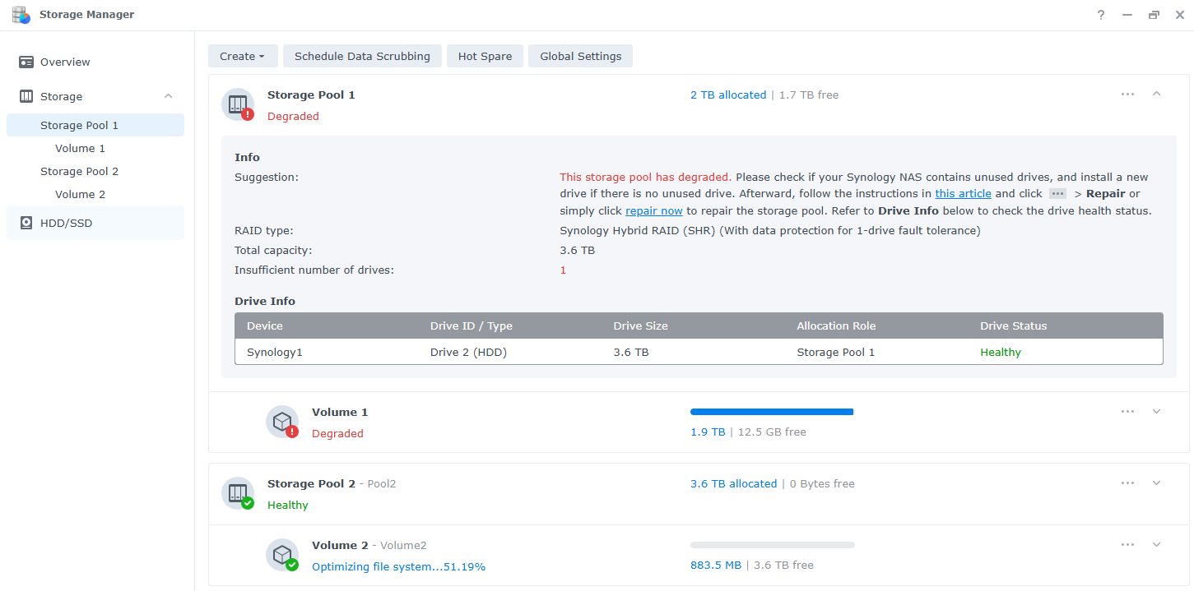1194x591 pixels.
Task: Open the HDD/SSD page from sidebar
Action: click(95, 223)
